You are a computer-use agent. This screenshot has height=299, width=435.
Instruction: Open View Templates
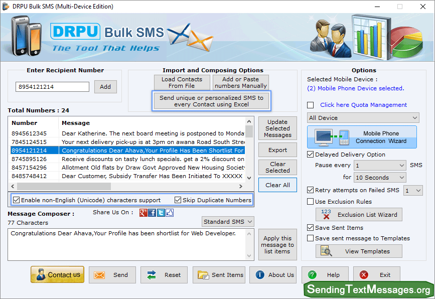click(x=359, y=251)
